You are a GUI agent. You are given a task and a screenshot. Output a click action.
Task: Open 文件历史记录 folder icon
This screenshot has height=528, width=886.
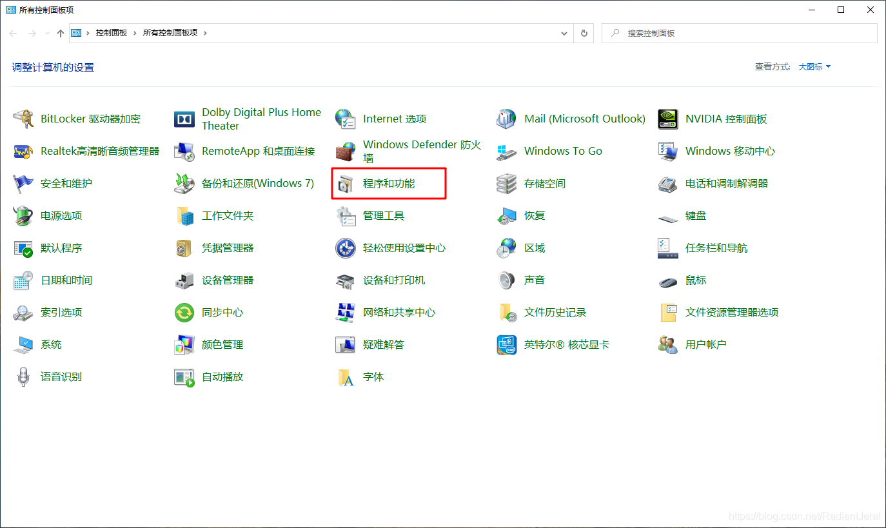point(507,312)
